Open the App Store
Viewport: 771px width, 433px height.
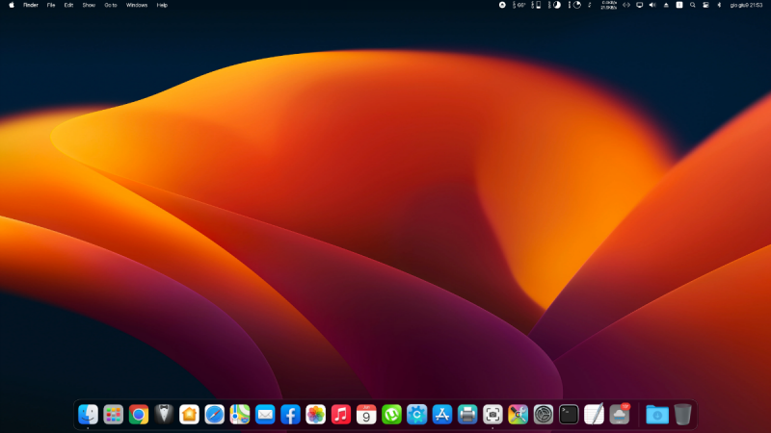pos(442,414)
